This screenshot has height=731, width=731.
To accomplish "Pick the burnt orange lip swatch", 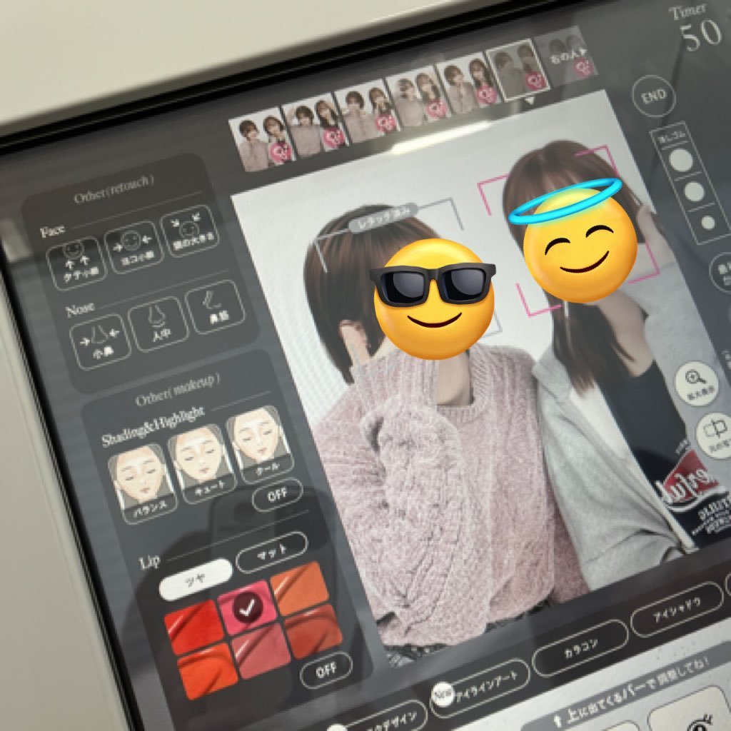I will click(313, 631).
